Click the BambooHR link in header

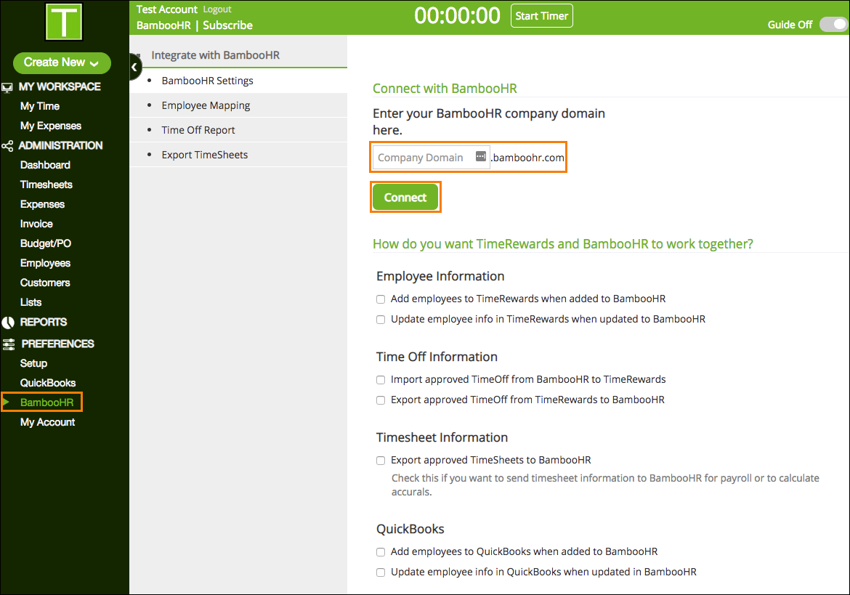[x=163, y=25]
